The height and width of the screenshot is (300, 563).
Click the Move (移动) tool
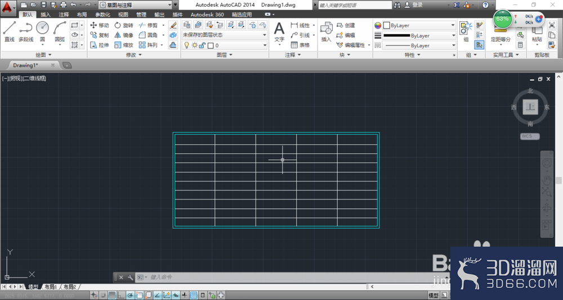click(100, 25)
